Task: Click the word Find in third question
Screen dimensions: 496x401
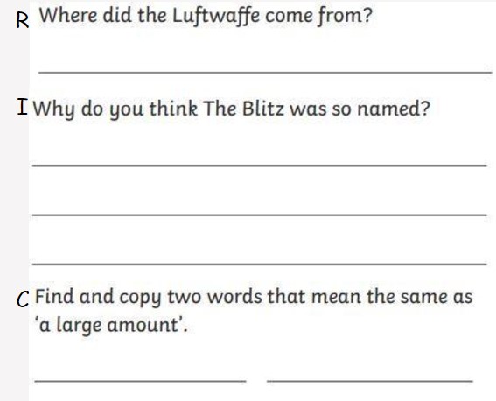Action: pyautogui.click(x=54, y=296)
